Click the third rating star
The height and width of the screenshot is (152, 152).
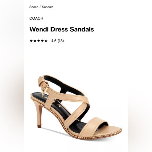click(x=39, y=41)
